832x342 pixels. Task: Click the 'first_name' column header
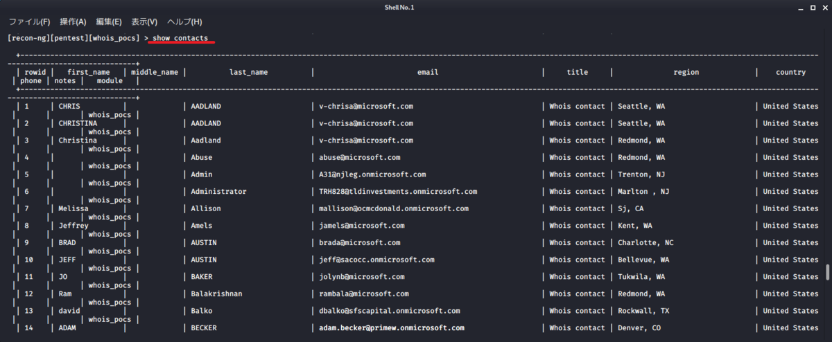coord(89,72)
